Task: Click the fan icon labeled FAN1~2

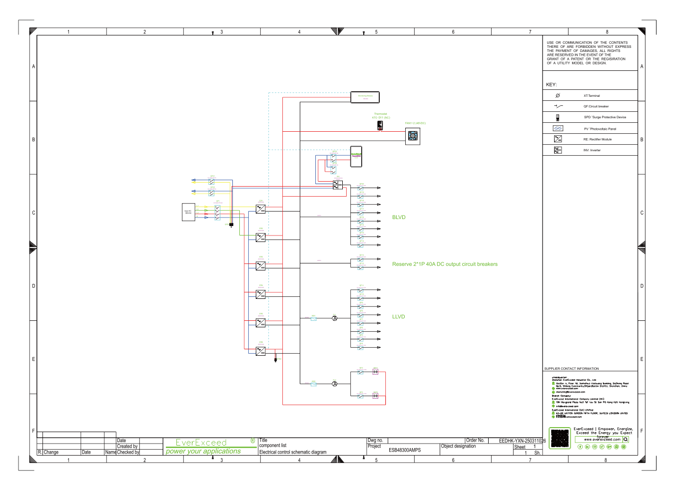Action: pyautogui.click(x=413, y=136)
